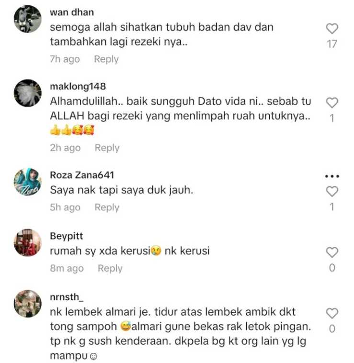Image resolution: width=354 pixels, height=363 pixels.
Task: Like maklong148's comment about Dato vida
Action: click(x=332, y=102)
